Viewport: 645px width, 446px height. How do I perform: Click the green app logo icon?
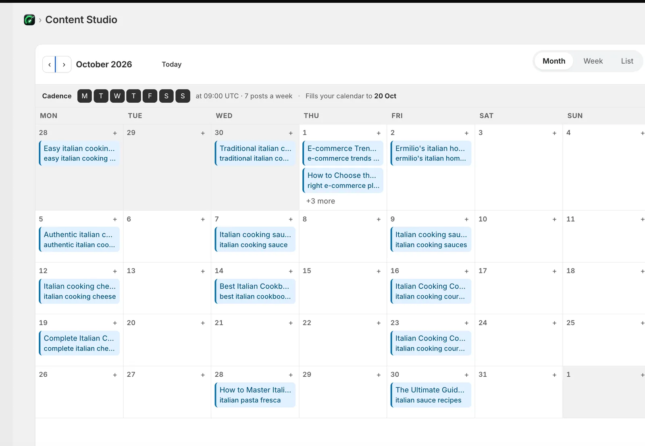click(x=29, y=20)
